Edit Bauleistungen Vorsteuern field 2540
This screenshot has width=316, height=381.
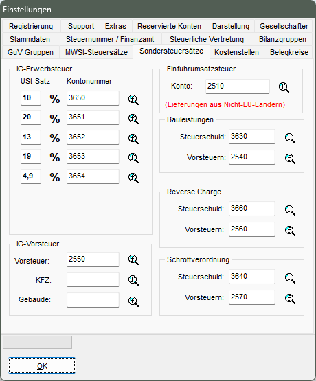click(x=252, y=157)
